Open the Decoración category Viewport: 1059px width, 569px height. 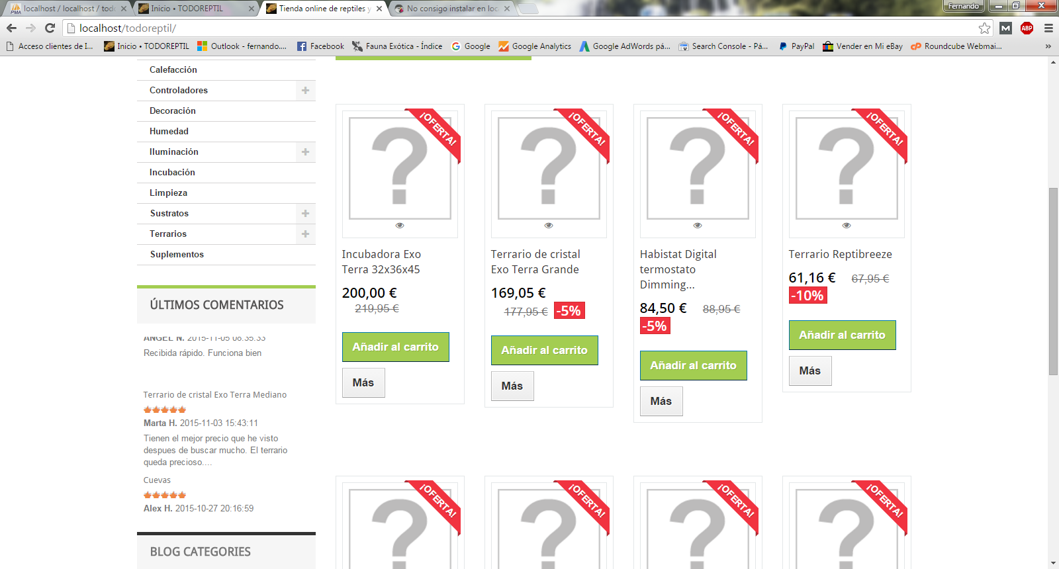tap(173, 111)
